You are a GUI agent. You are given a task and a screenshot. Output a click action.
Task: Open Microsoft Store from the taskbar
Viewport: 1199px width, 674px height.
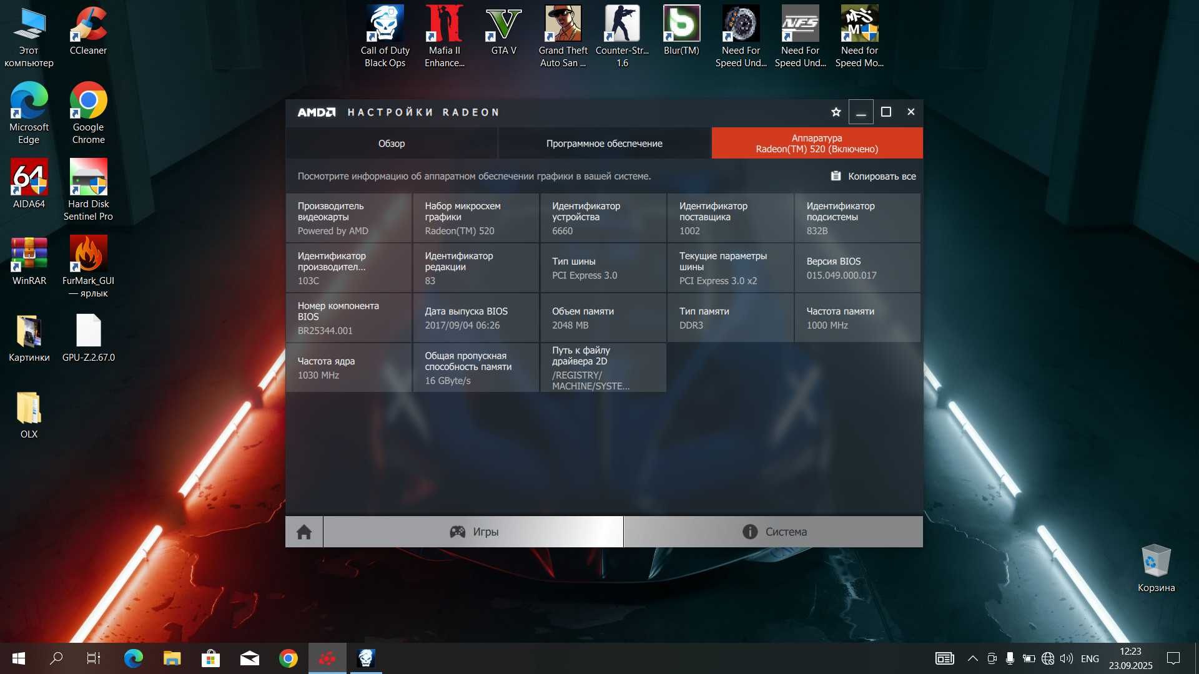click(x=210, y=658)
